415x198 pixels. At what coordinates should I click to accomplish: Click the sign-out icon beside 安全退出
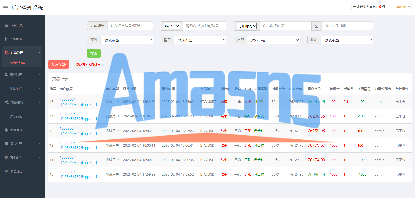tap(6, 171)
